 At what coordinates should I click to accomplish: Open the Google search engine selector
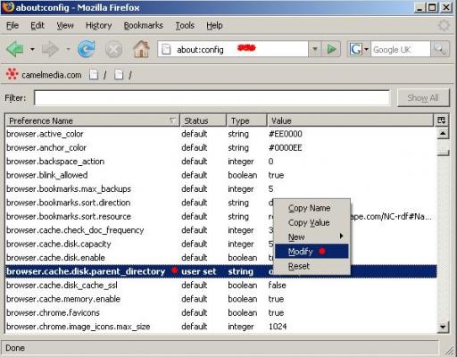359,49
